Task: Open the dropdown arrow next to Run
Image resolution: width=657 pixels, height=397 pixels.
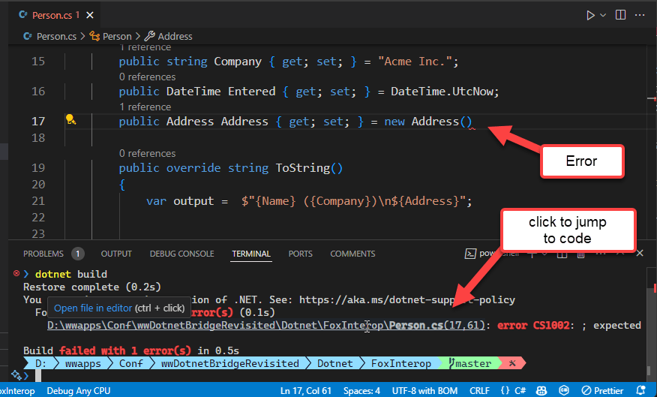Action: (604, 15)
